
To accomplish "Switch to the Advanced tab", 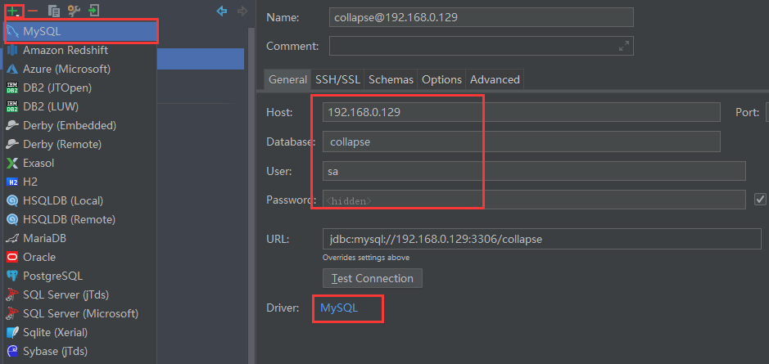I will coord(495,79).
